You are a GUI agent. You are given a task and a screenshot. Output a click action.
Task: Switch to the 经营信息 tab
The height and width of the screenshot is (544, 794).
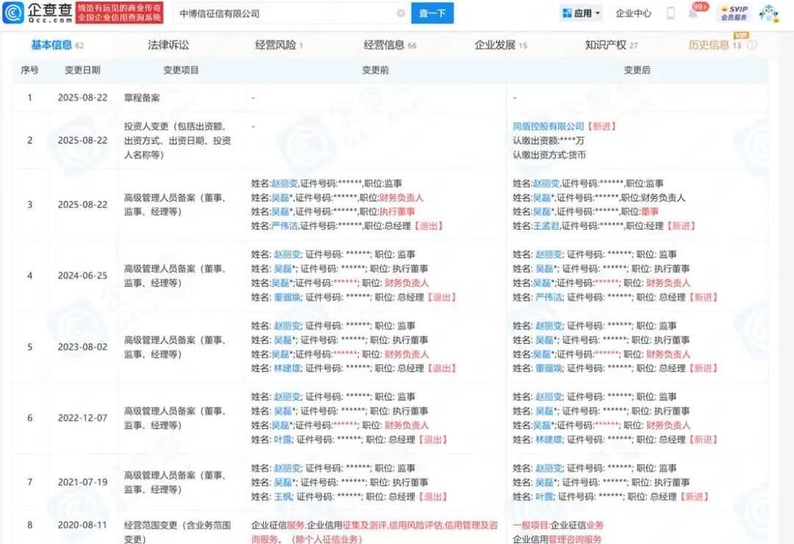[390, 45]
